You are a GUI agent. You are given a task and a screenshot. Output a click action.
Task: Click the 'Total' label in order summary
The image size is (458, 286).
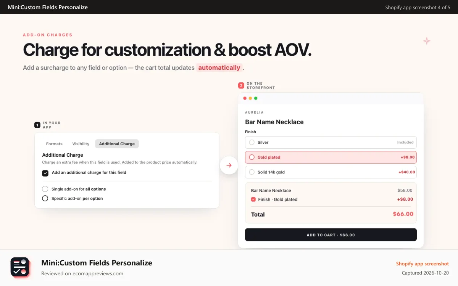click(258, 214)
